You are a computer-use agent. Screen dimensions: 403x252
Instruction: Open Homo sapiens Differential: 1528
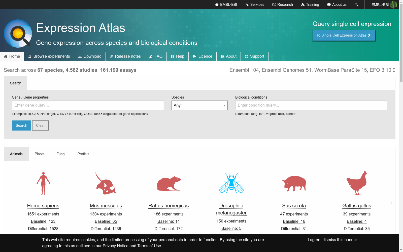43,229
